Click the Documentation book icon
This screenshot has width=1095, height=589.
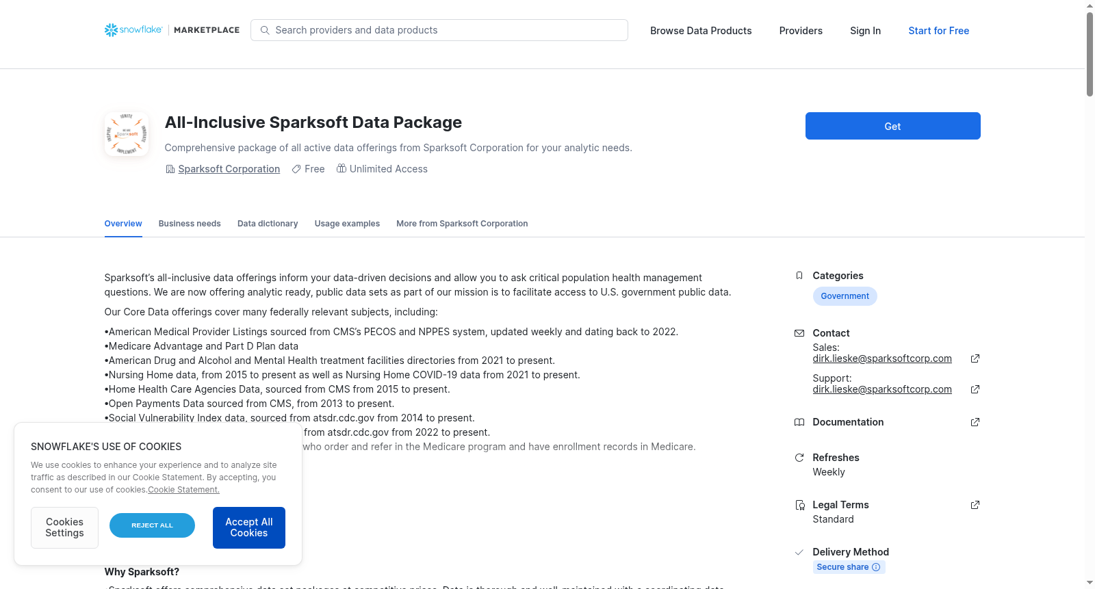[799, 422]
